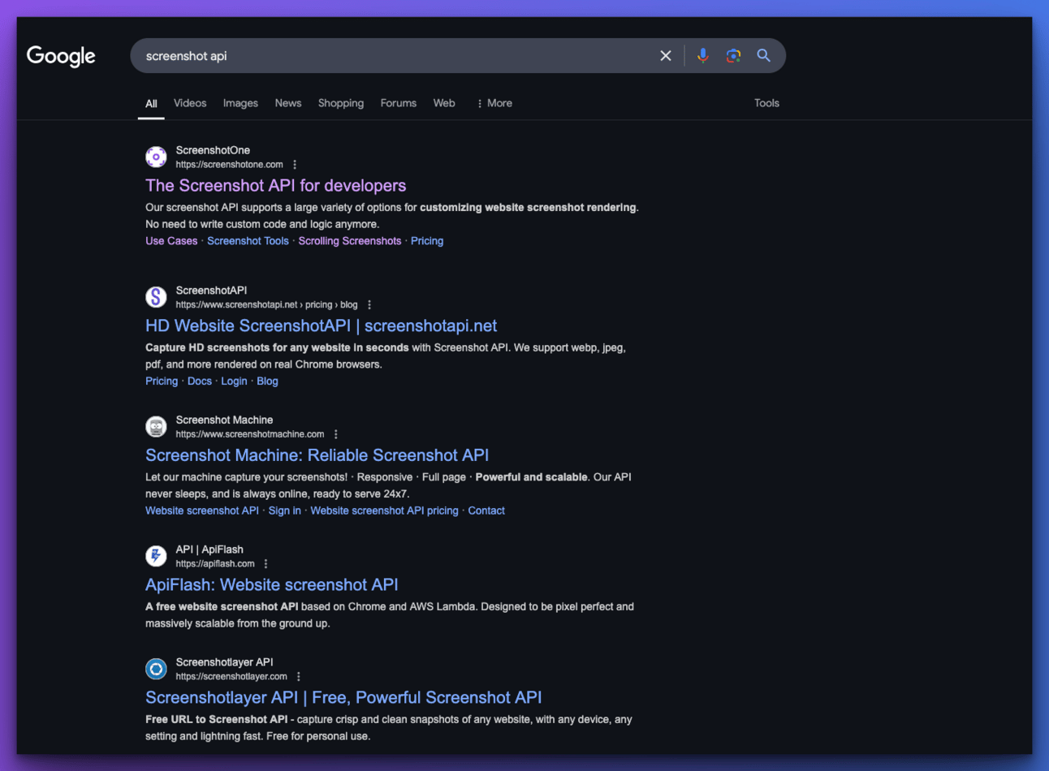Select the All results tab
The height and width of the screenshot is (771, 1049).
[151, 103]
